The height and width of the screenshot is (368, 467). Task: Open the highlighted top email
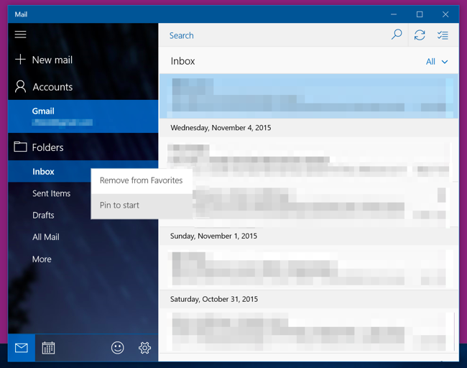pos(308,96)
